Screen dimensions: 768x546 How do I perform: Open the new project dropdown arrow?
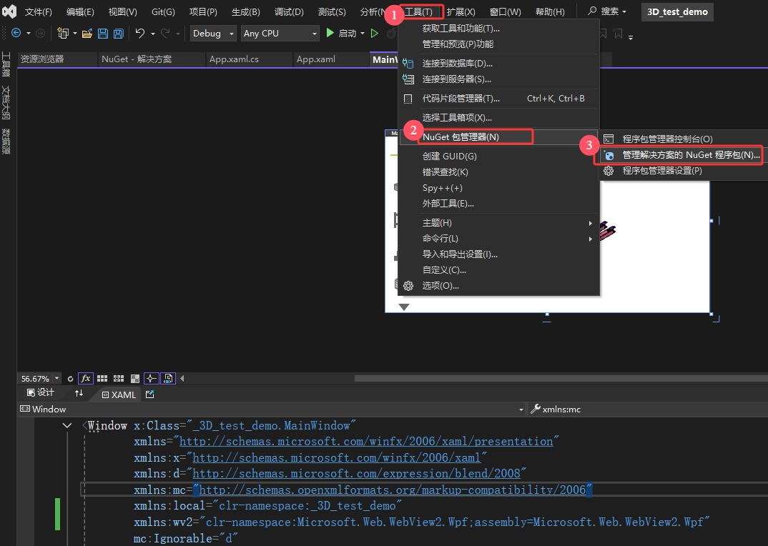click(x=75, y=34)
